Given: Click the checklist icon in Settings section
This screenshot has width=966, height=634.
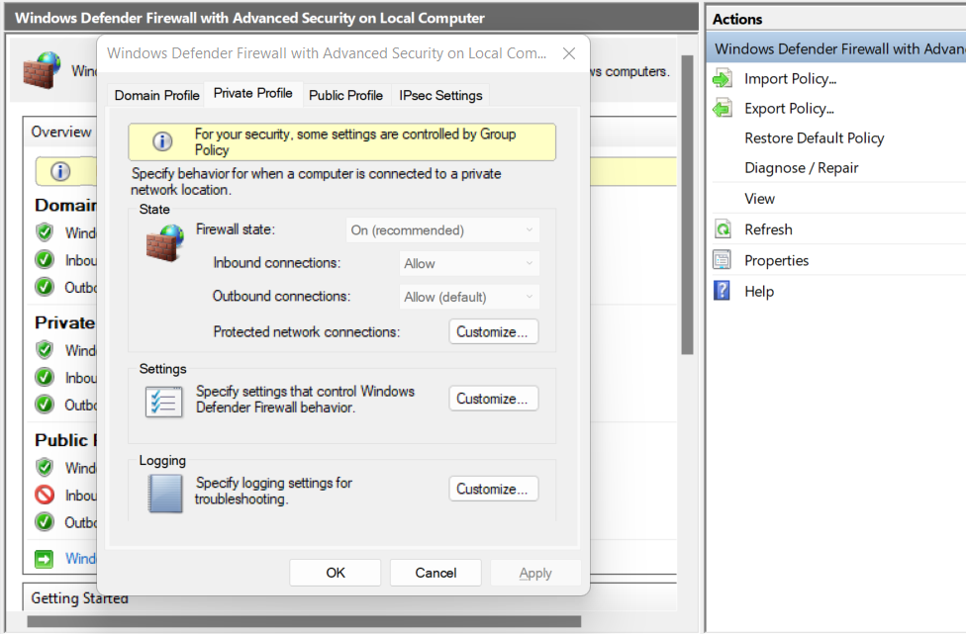Looking at the screenshot, I should [164, 402].
